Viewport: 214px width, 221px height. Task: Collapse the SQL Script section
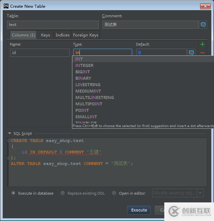click(10, 134)
